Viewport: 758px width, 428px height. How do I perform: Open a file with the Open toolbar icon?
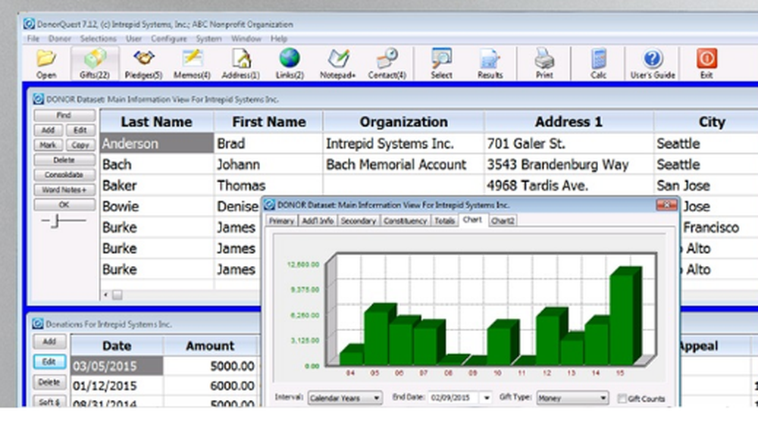46,64
